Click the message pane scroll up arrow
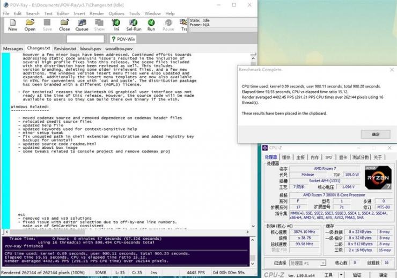Viewport: 397px width, 278px height. coord(253,239)
